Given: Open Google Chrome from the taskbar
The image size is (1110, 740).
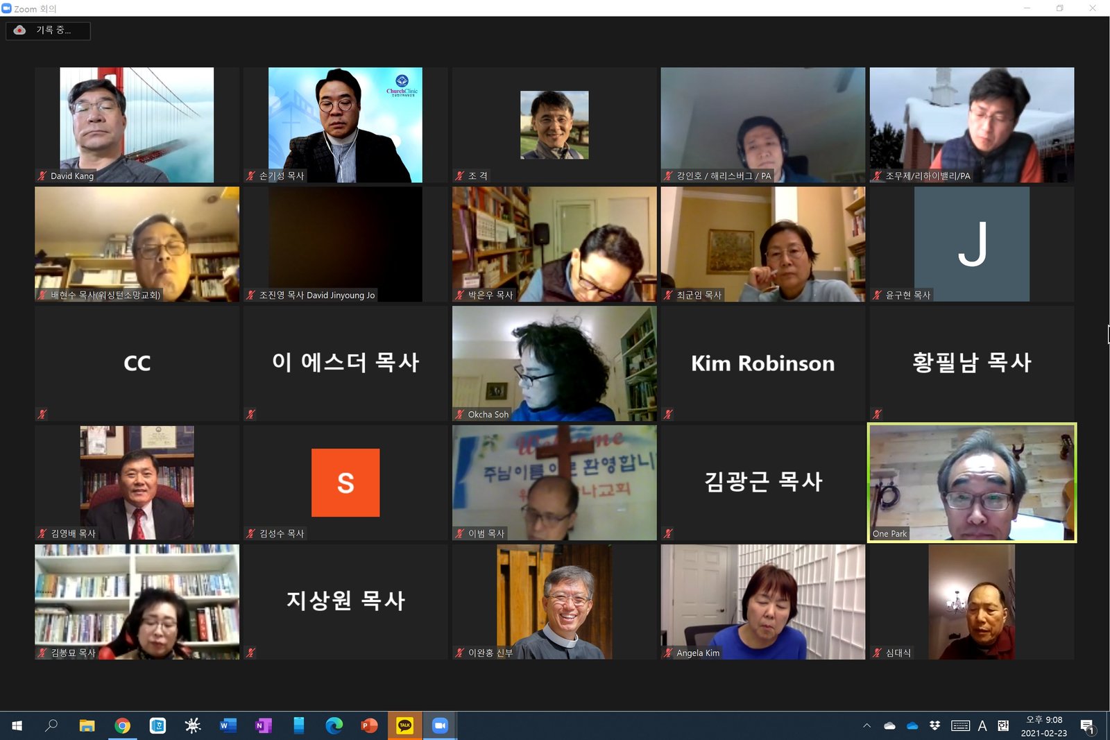Looking at the screenshot, I should (x=122, y=725).
